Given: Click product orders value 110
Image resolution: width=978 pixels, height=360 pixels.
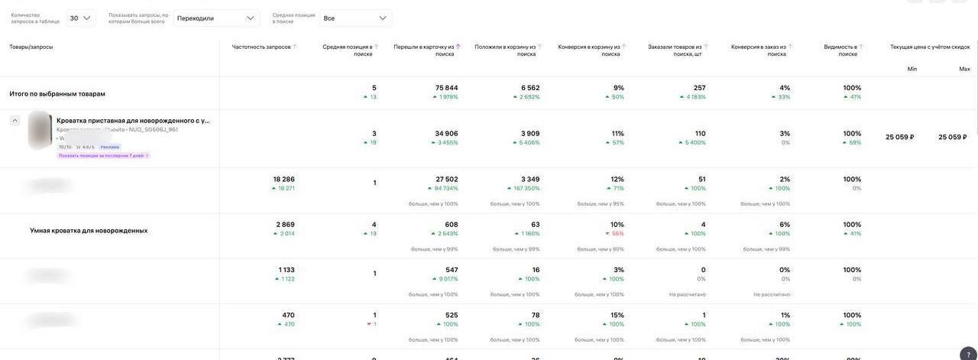Looking at the screenshot, I should click(701, 134).
